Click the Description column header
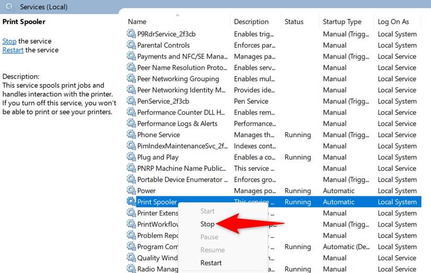The image size is (431, 273). [251, 22]
